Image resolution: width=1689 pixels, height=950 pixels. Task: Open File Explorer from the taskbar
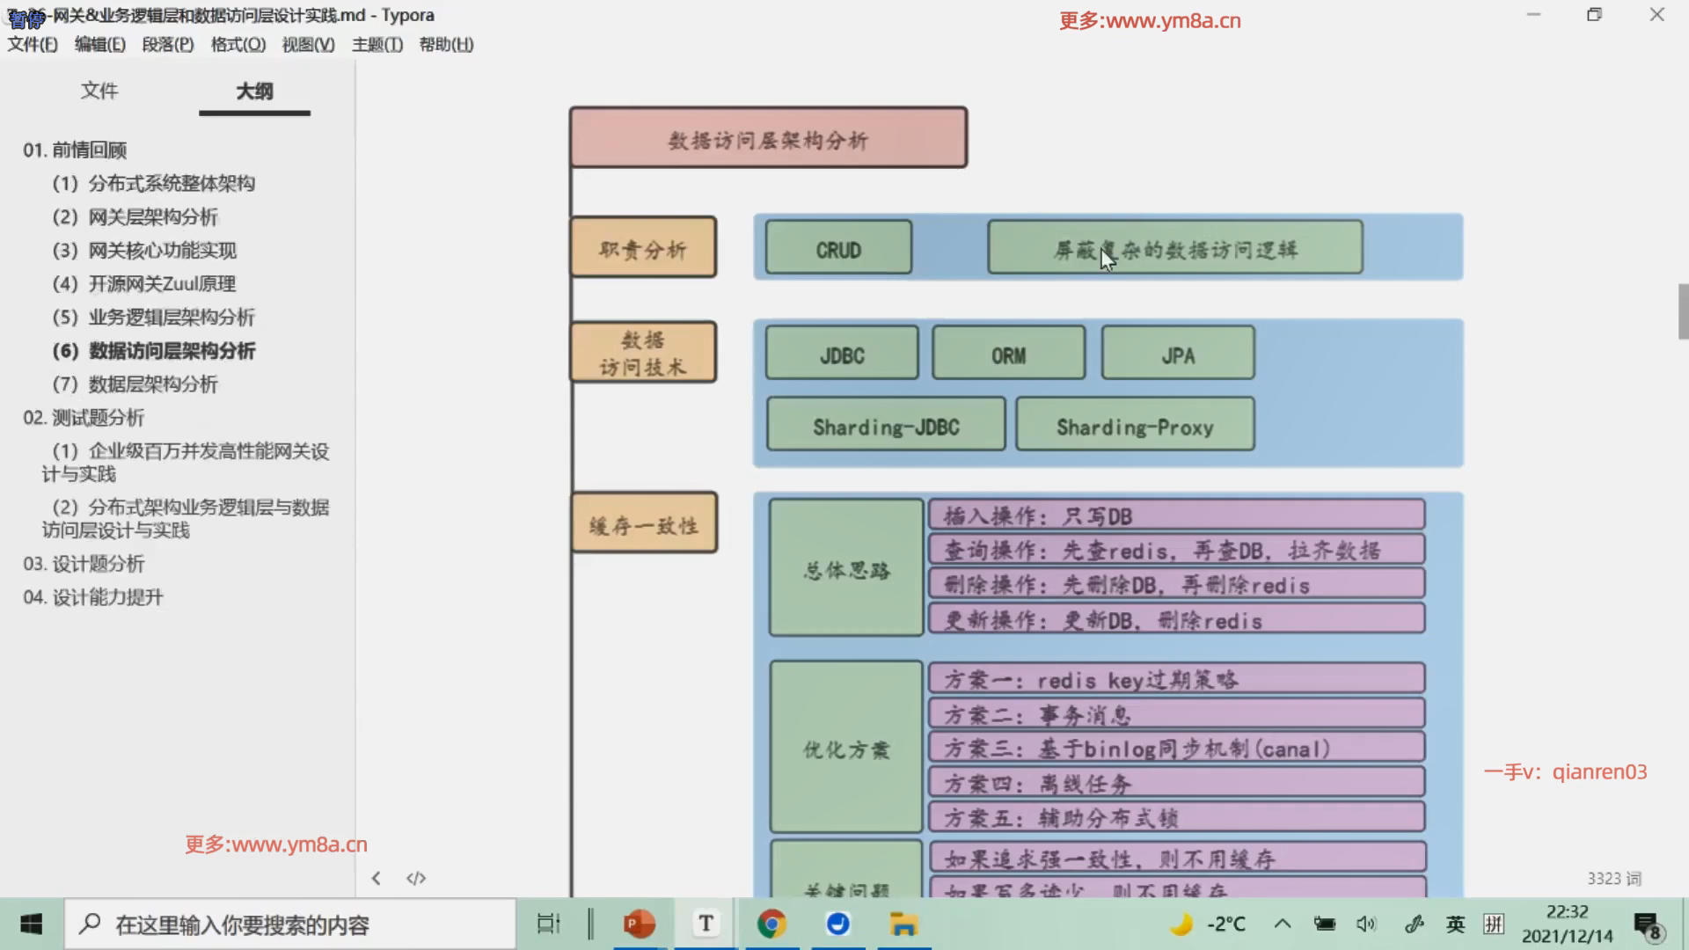[903, 924]
